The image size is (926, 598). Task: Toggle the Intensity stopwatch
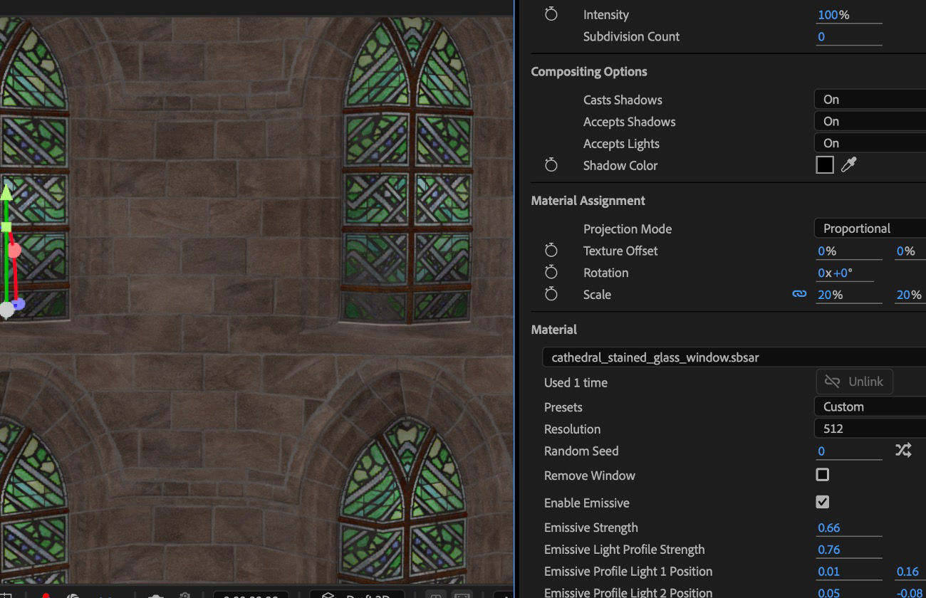tap(551, 14)
